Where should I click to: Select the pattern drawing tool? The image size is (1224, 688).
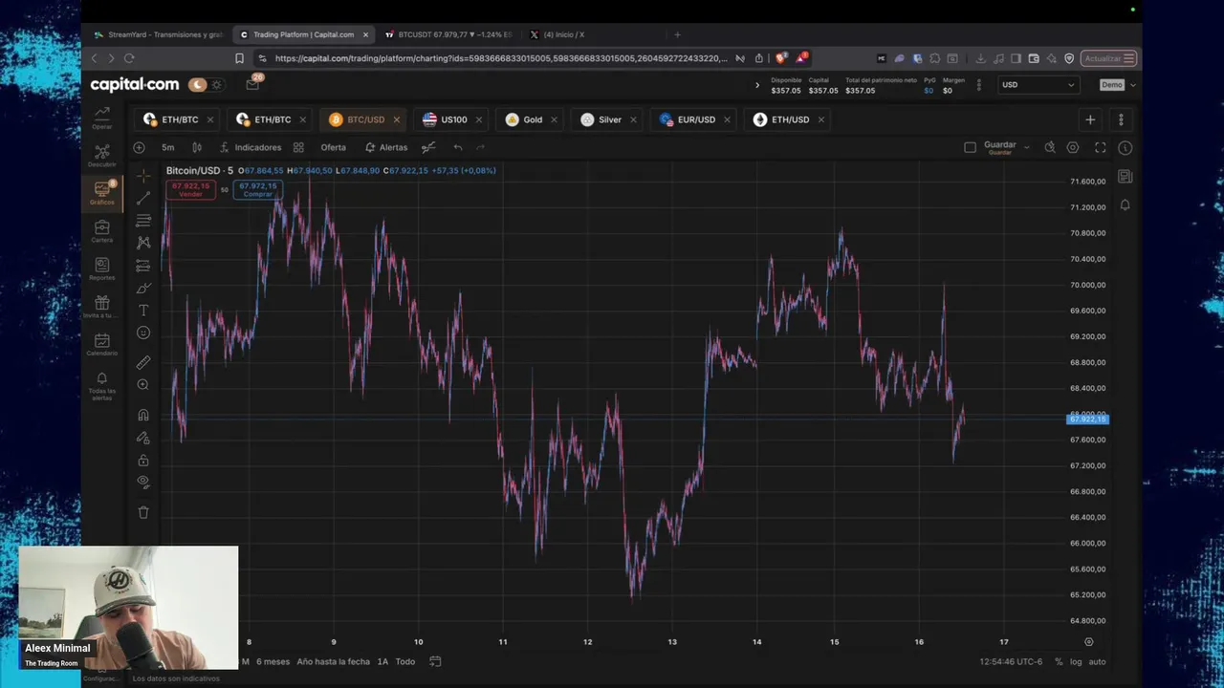point(143,243)
